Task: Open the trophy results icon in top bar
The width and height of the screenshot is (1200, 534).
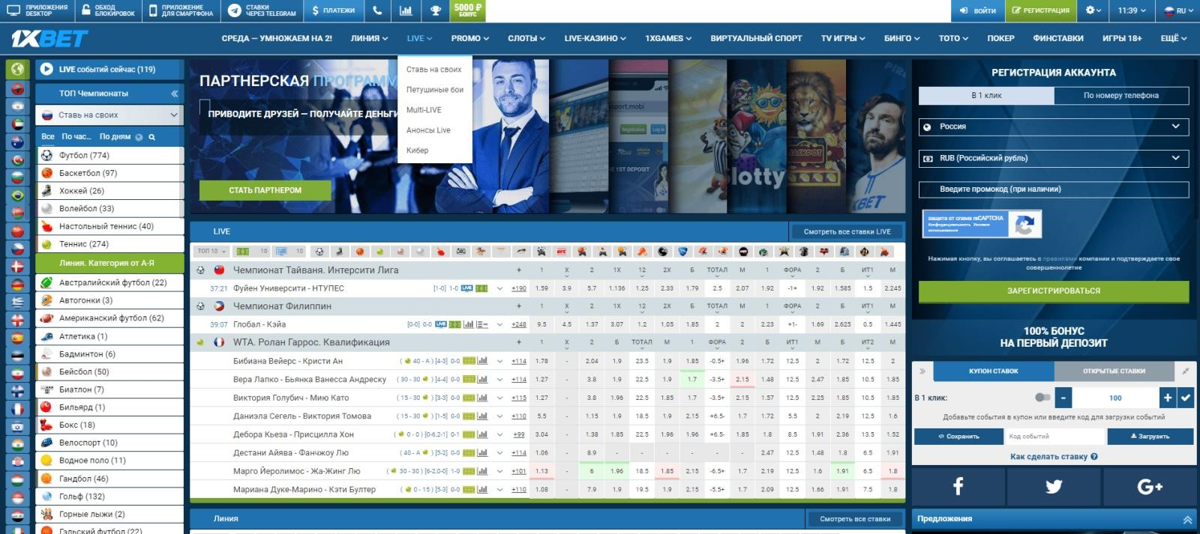Action: pos(435,10)
